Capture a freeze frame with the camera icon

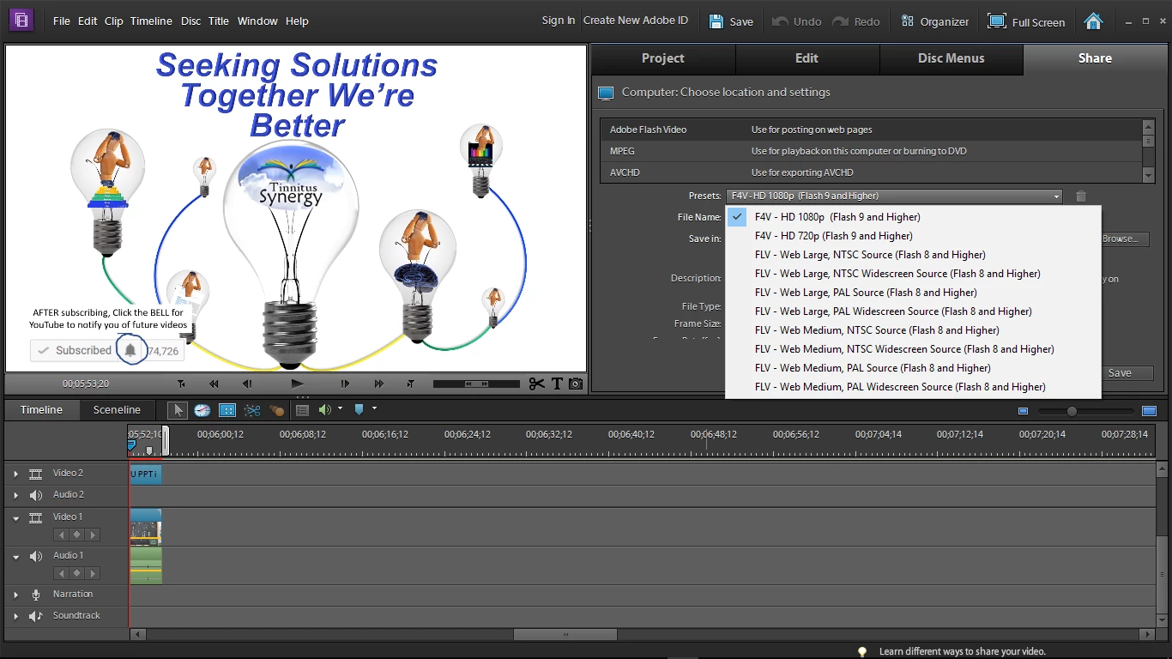point(576,384)
